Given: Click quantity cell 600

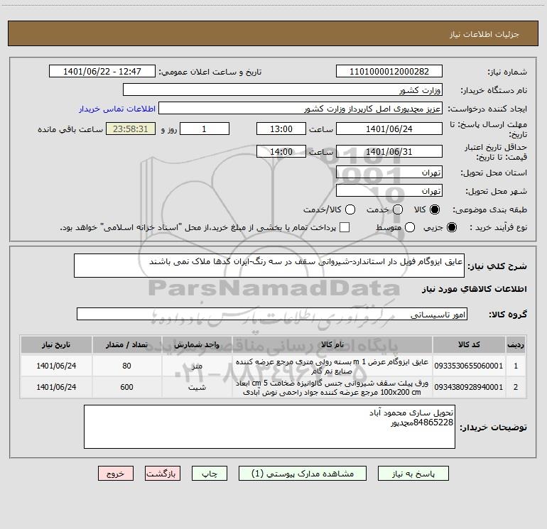Looking at the screenshot, I should point(126,387).
